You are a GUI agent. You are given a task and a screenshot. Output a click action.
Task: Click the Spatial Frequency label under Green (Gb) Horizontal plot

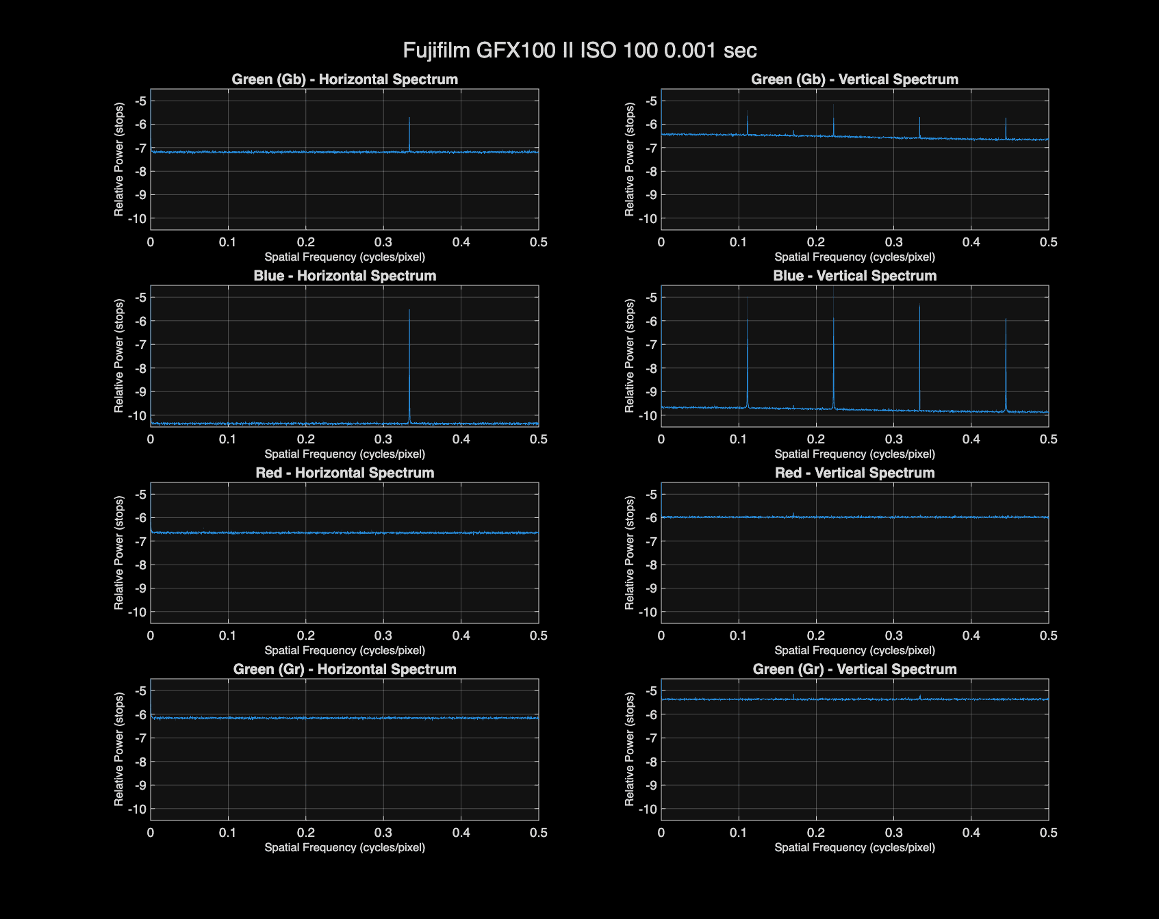(345, 257)
